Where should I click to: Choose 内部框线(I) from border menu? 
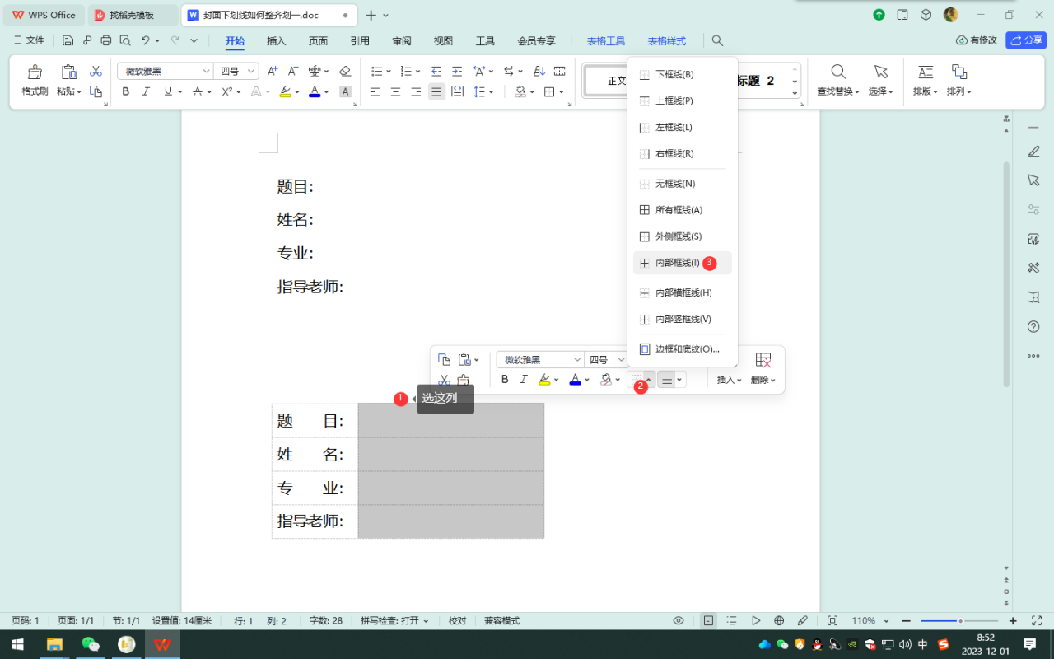coord(683,263)
